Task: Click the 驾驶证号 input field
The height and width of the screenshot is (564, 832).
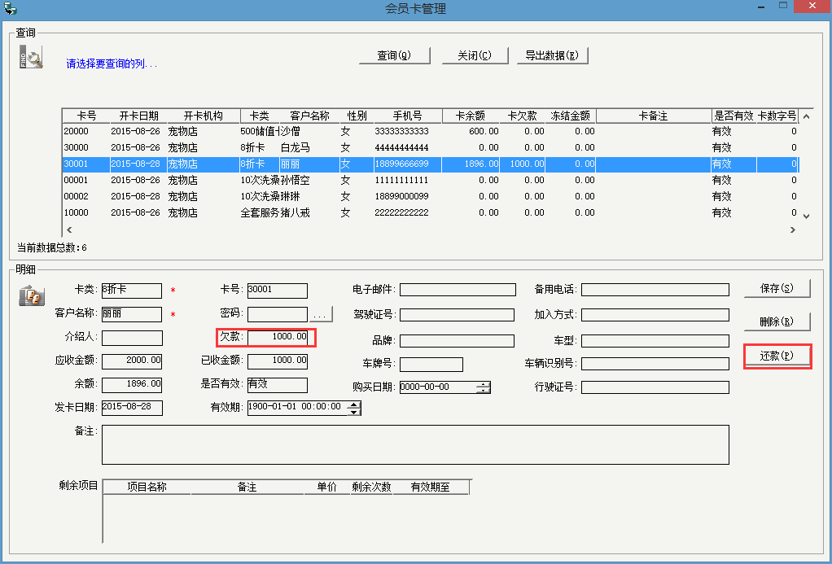Action: [457, 315]
